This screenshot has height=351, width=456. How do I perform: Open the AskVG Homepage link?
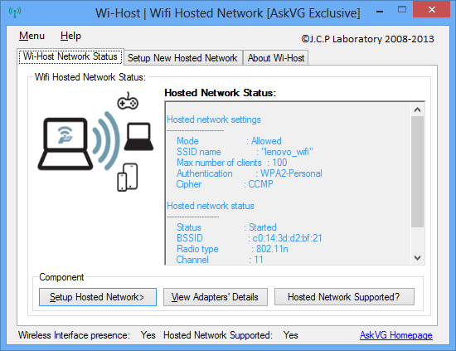(396, 335)
